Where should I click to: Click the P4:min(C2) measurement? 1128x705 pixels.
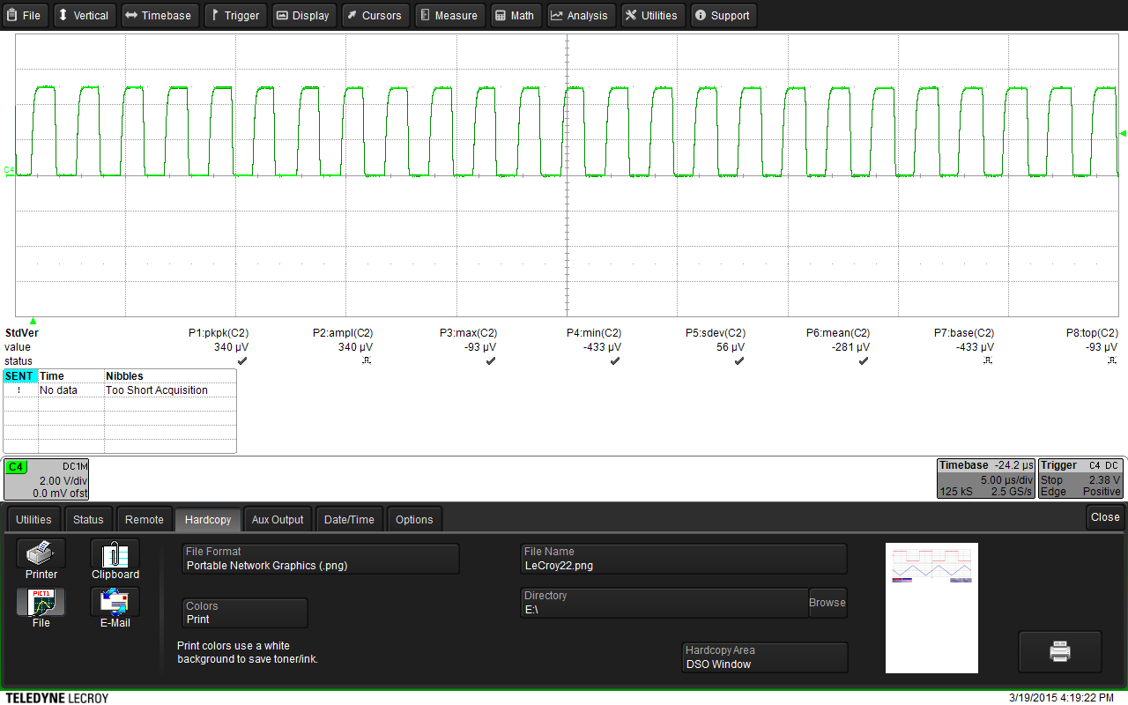pos(594,333)
